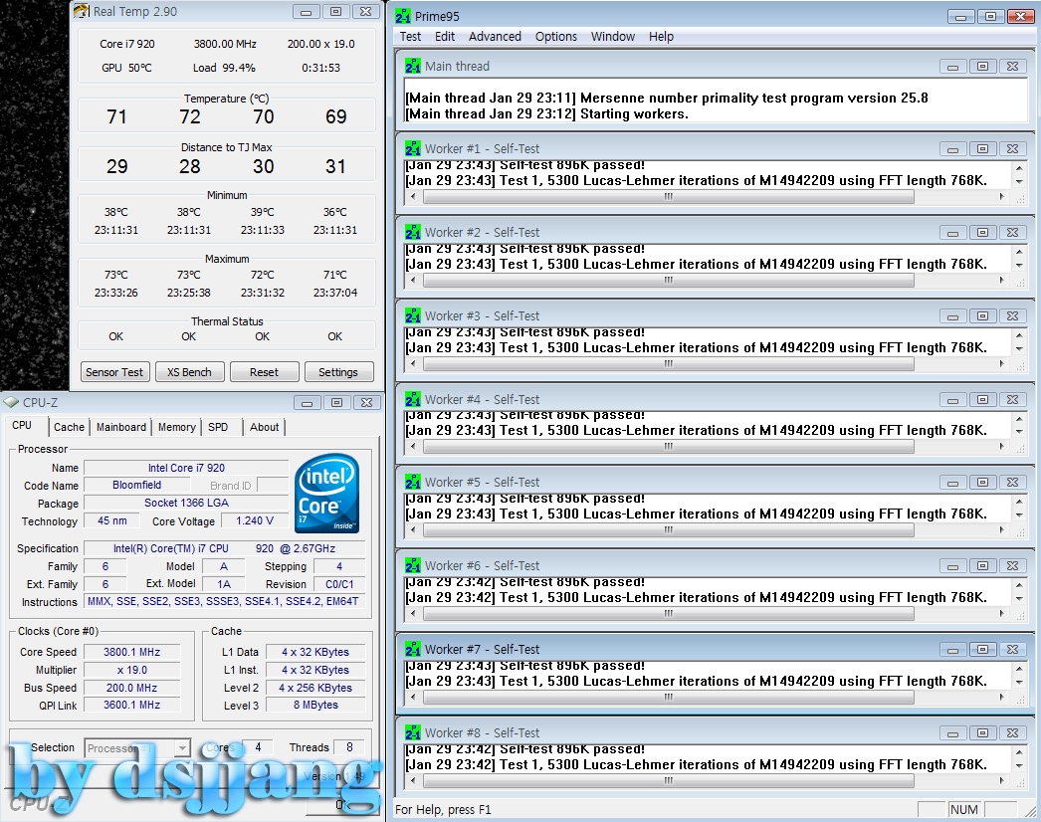Open the Processor selection dropdown
1041x822 pixels.
pyautogui.click(x=181, y=747)
